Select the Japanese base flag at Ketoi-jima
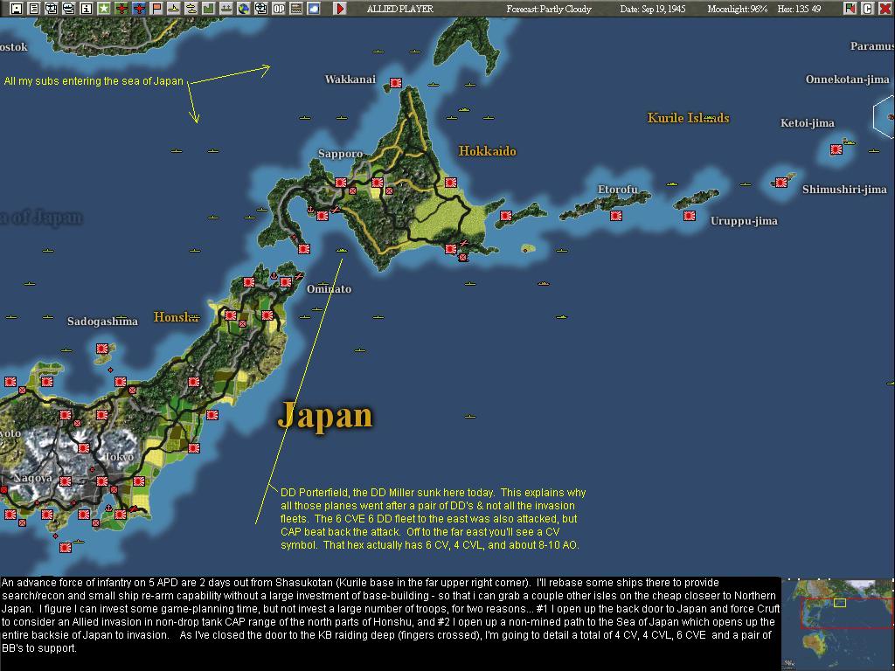 point(836,149)
